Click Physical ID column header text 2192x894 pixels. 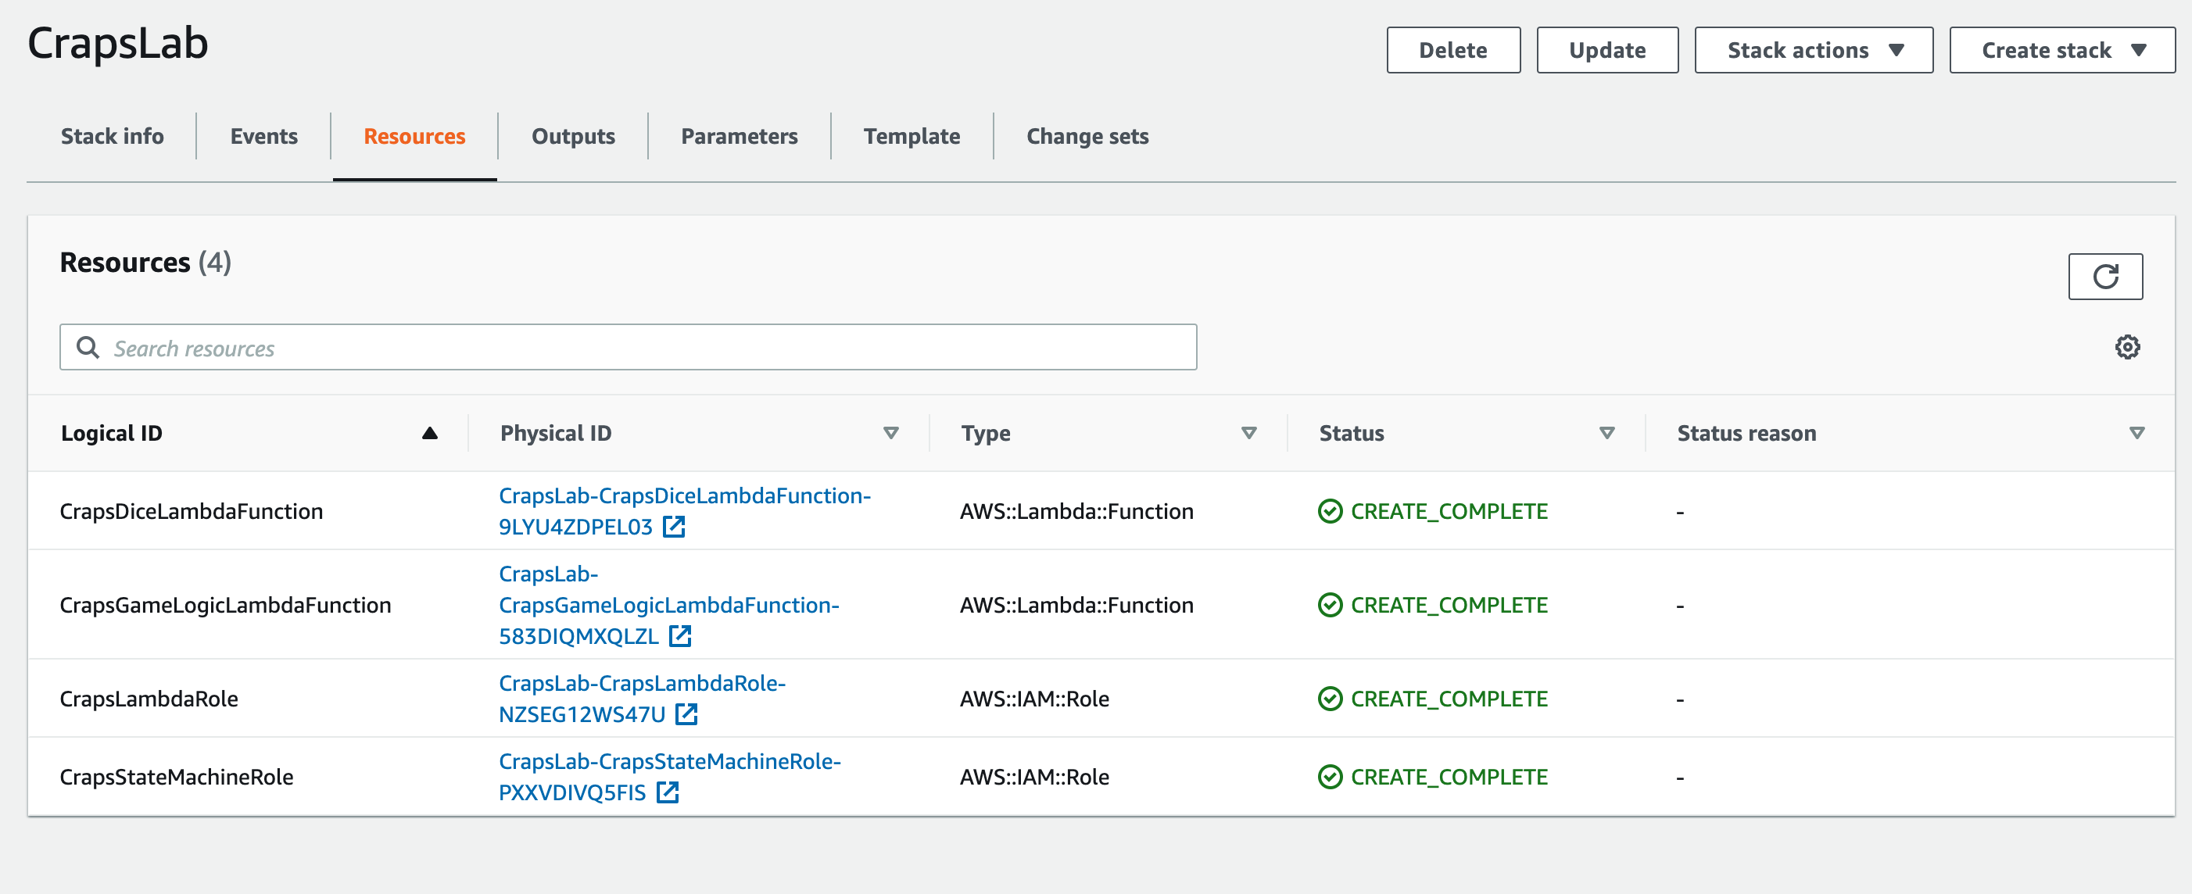[x=556, y=433]
